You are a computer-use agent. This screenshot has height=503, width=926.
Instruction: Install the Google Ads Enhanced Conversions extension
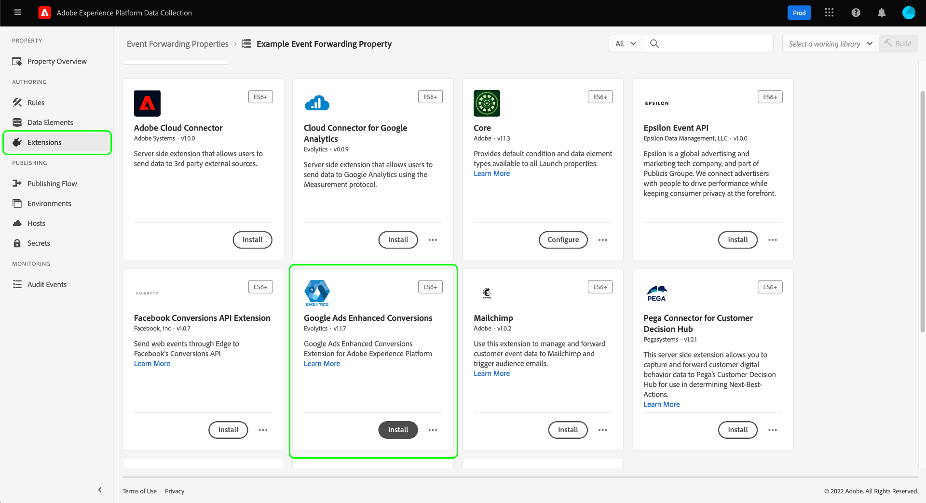point(398,430)
